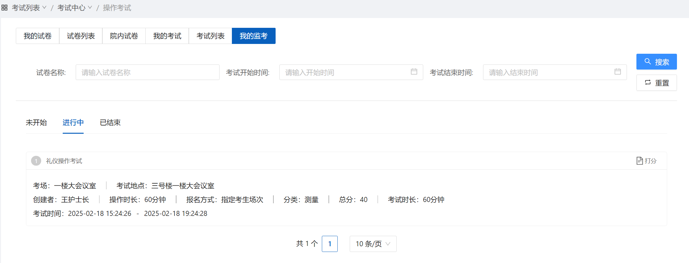Click the 打分 scoring document icon

[640, 161]
